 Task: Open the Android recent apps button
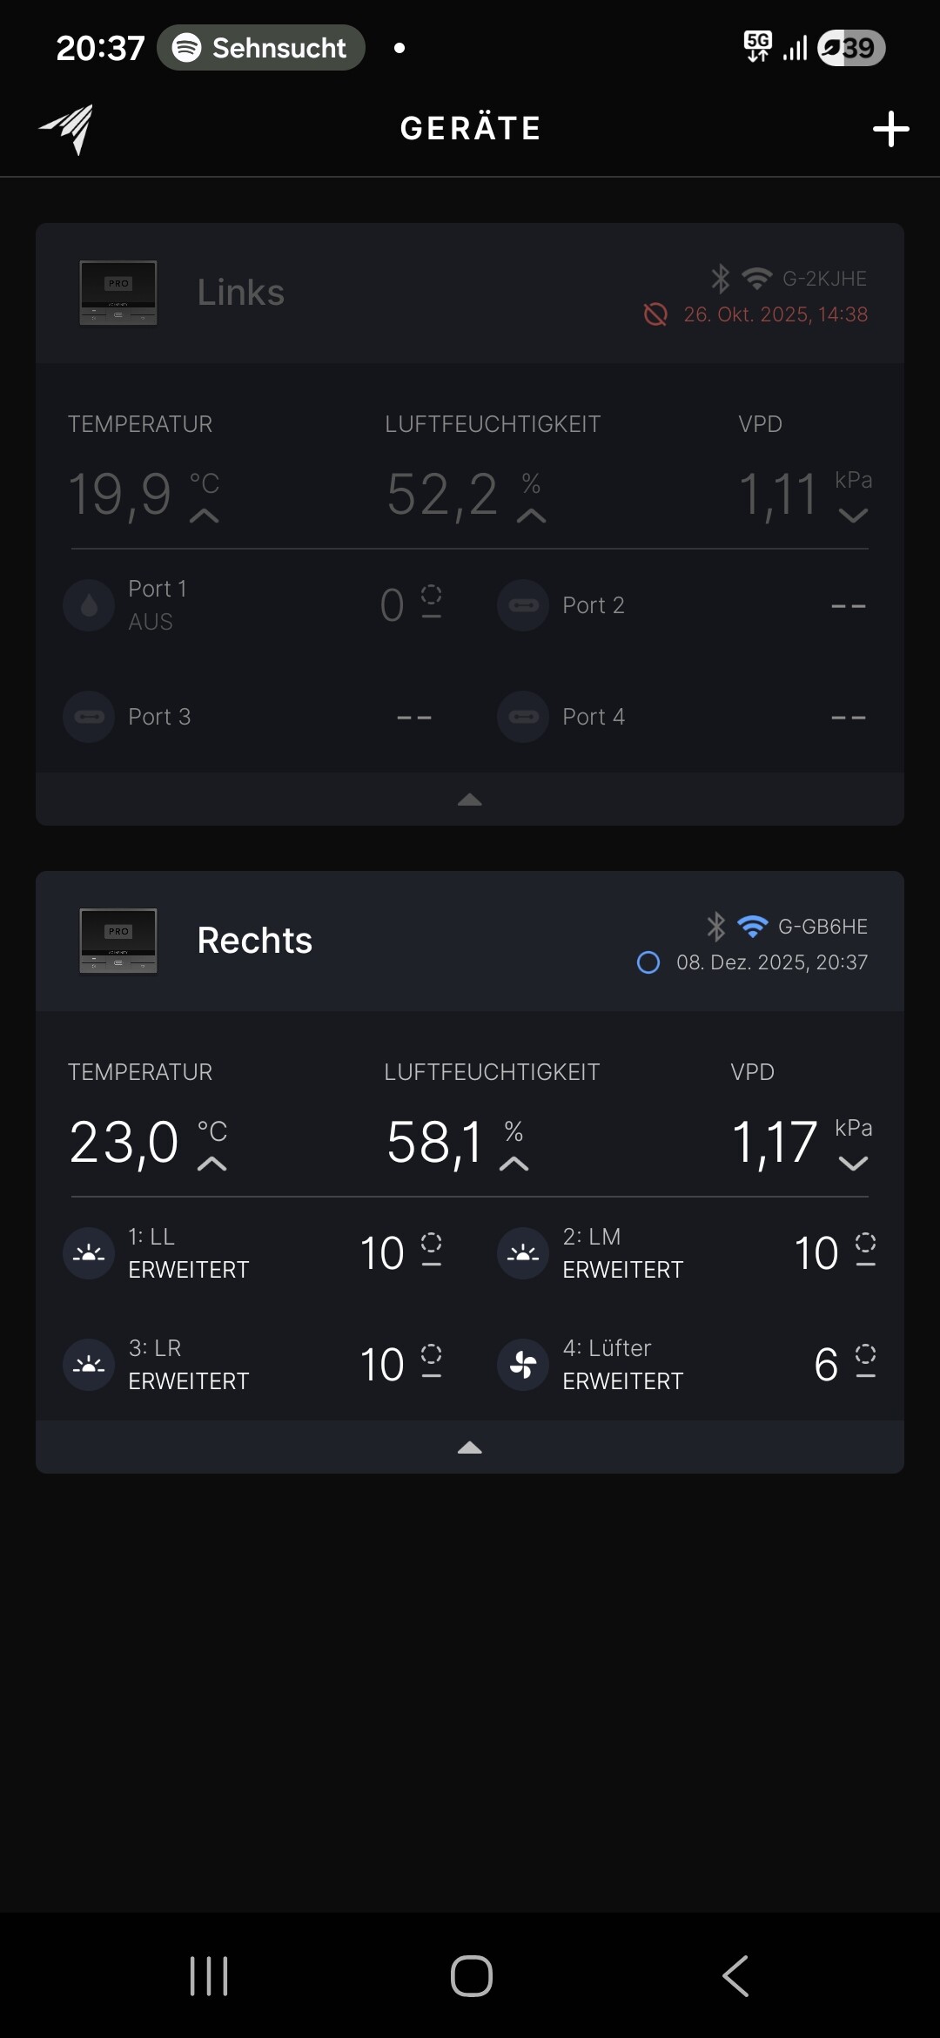(x=209, y=1975)
